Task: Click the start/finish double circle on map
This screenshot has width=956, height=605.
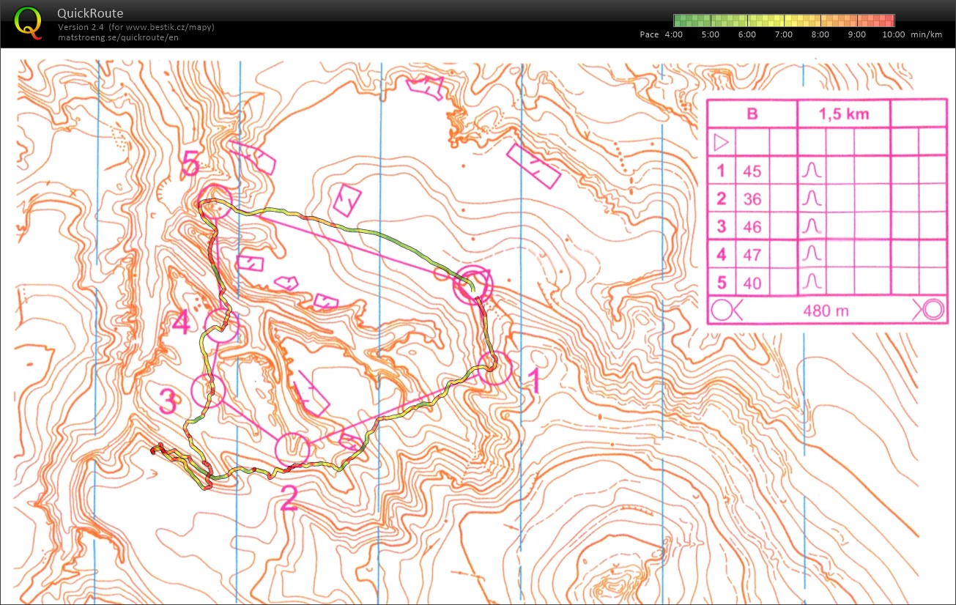Action: pyautogui.click(x=473, y=284)
